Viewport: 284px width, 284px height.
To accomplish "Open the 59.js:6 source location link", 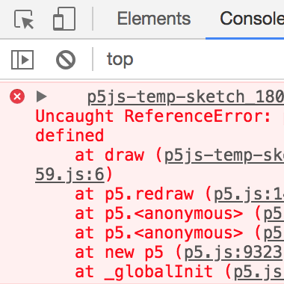I will tap(70, 174).
